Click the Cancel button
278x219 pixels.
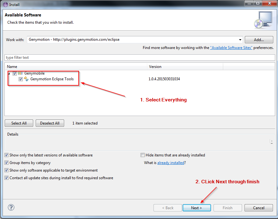[259, 208]
